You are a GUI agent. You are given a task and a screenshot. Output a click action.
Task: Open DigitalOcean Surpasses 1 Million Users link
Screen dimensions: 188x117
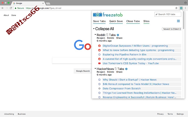(135, 46)
